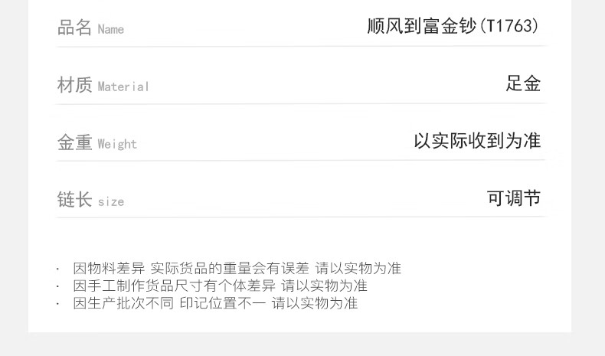Click the English word Weight
605x356 pixels.
pos(117,144)
